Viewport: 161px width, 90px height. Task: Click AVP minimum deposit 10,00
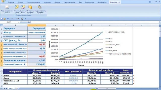click(x=73, y=83)
